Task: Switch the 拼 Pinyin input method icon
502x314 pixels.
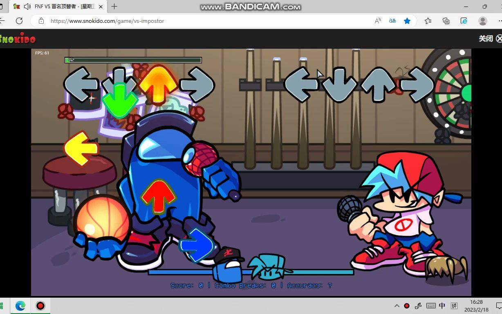Action: click(454, 306)
